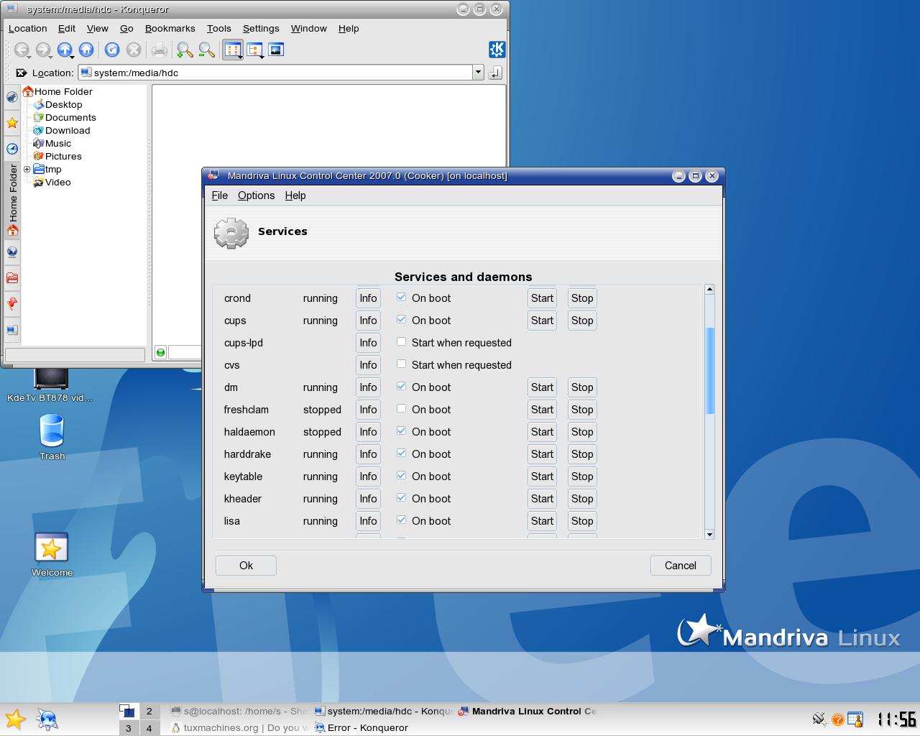Image resolution: width=920 pixels, height=736 pixels.
Task: Click the KDE logo in Konqueror toolbar
Action: coord(497,49)
